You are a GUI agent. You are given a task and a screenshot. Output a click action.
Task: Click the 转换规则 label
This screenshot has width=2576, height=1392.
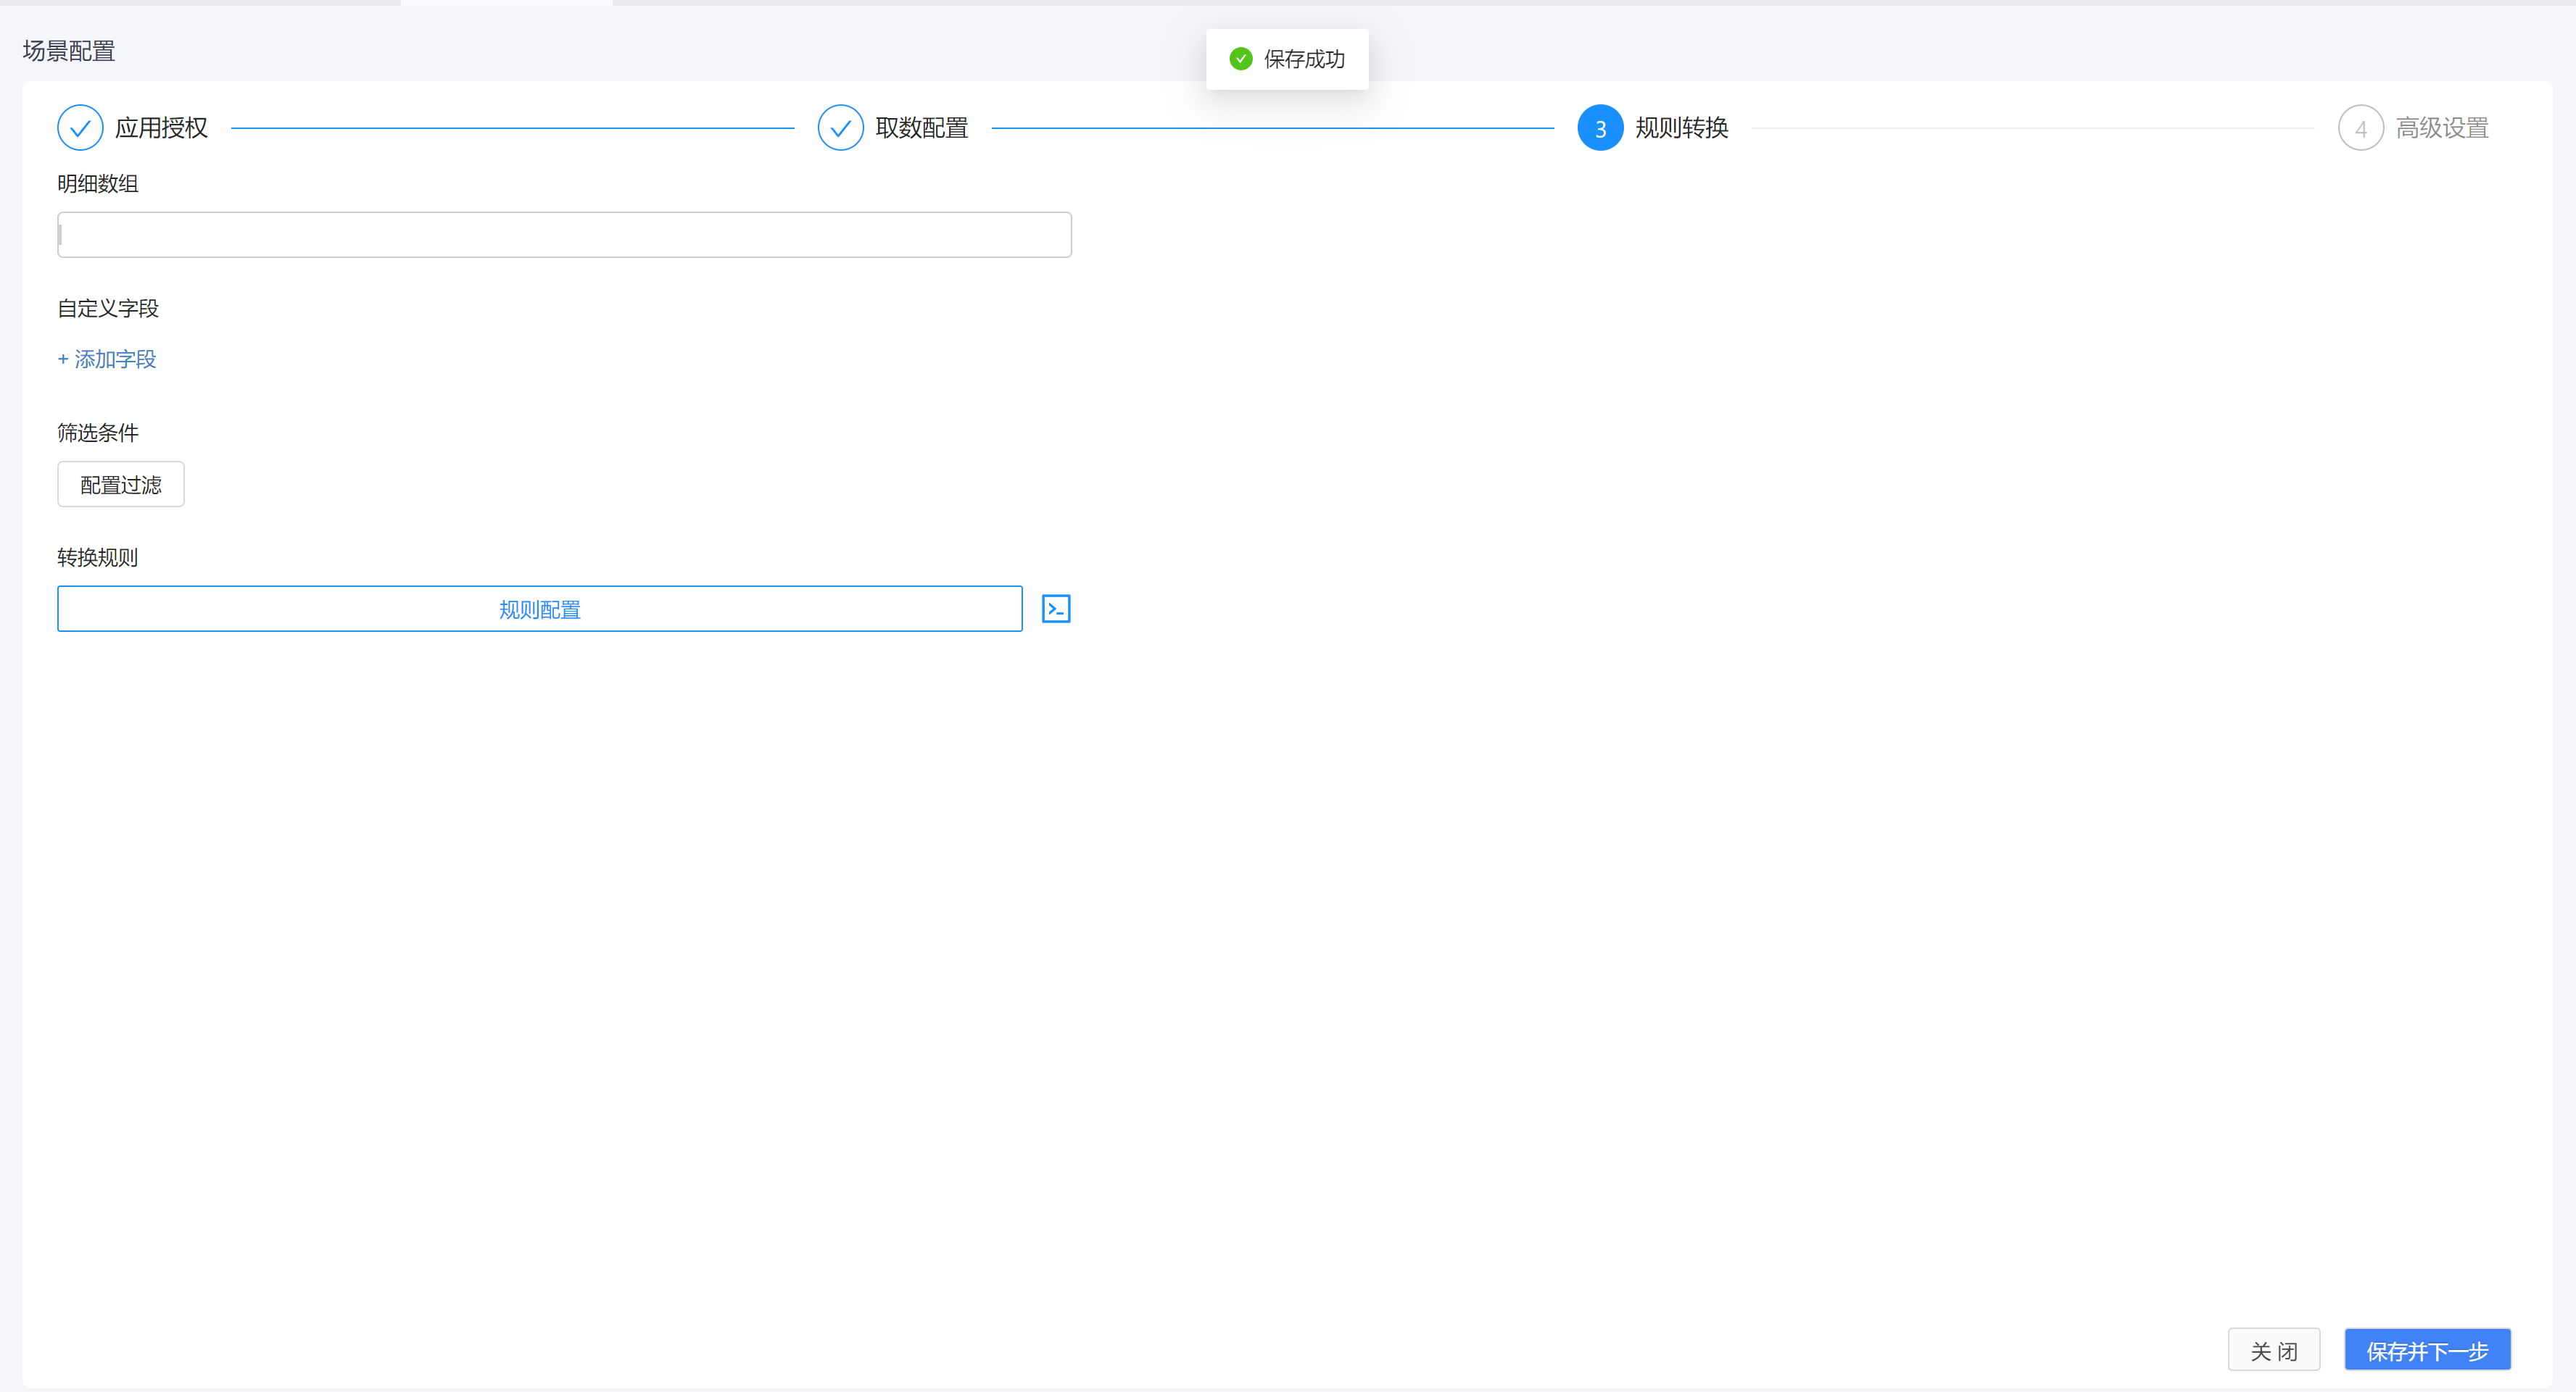click(98, 558)
